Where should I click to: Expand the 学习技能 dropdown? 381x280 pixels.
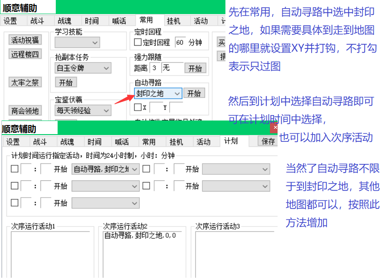(77, 43)
